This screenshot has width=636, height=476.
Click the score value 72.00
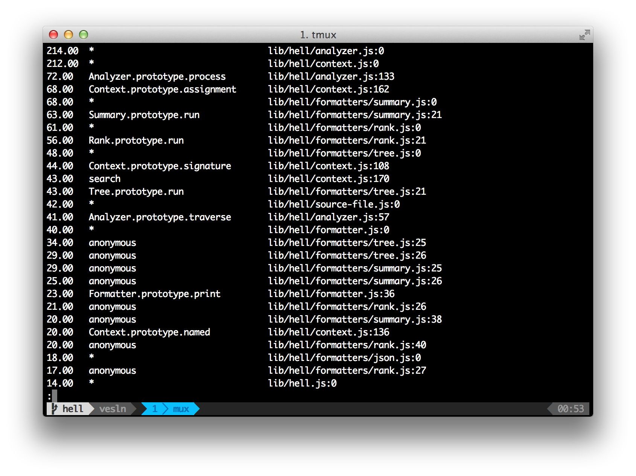pyautogui.click(x=60, y=76)
